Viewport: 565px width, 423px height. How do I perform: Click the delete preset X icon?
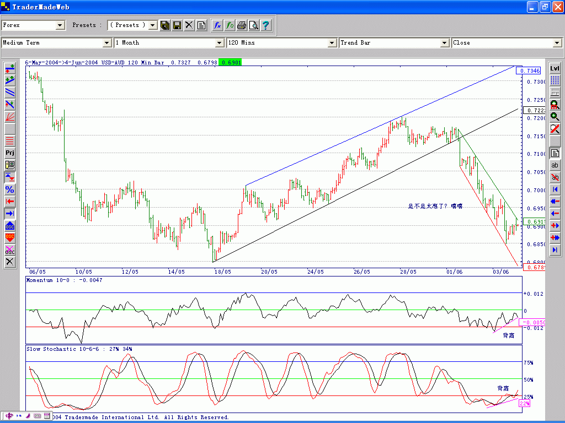click(189, 25)
